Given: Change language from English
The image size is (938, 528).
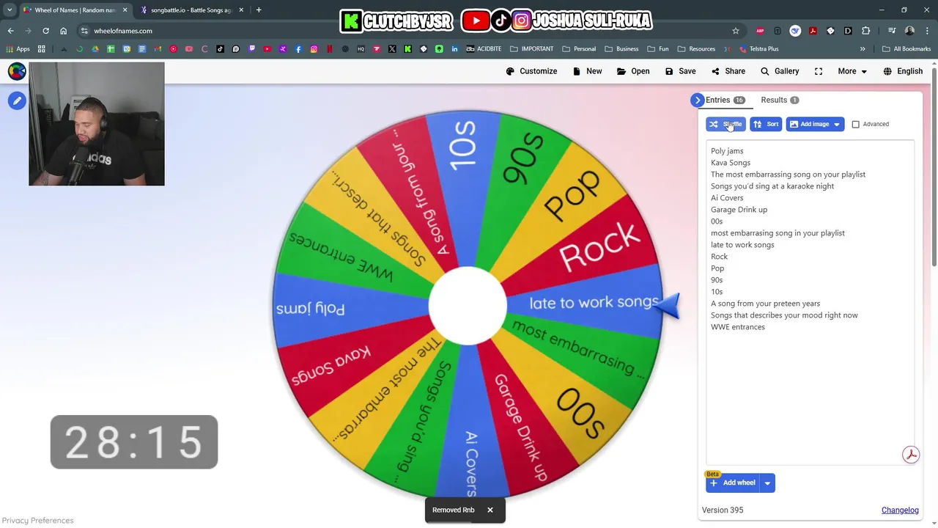Looking at the screenshot, I should (x=903, y=71).
